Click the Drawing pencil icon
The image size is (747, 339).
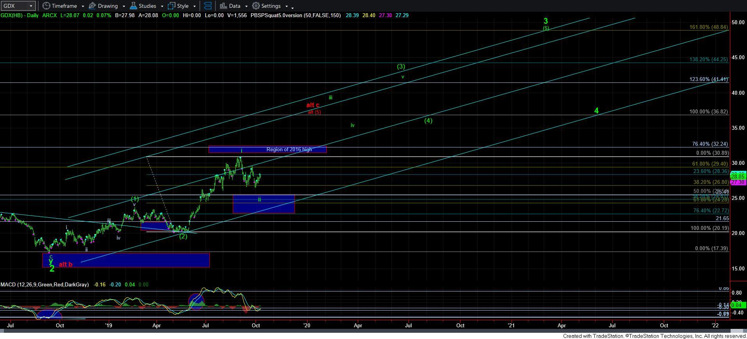click(92, 6)
